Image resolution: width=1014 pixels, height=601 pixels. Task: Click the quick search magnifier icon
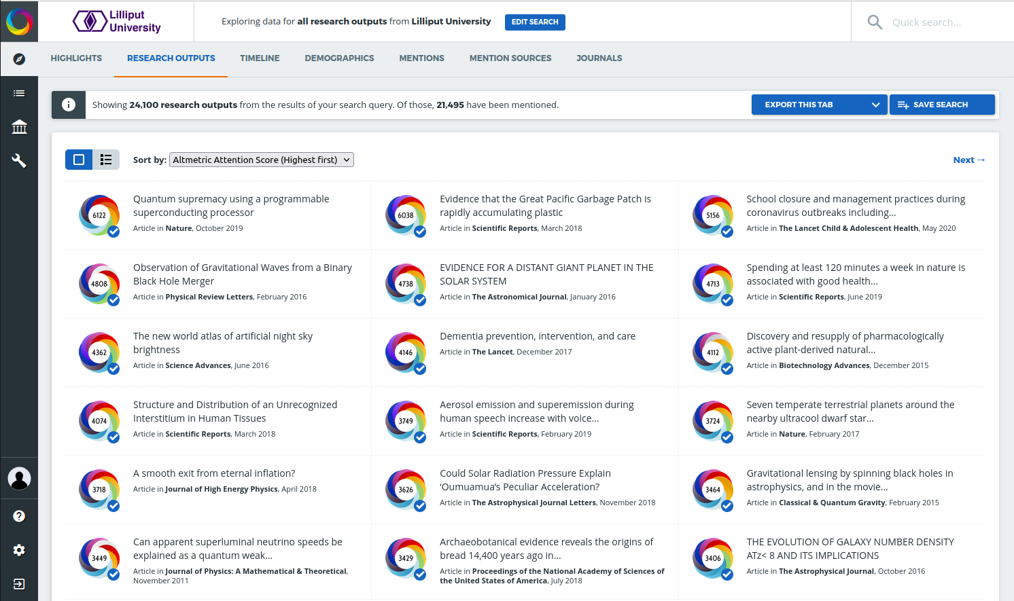875,22
